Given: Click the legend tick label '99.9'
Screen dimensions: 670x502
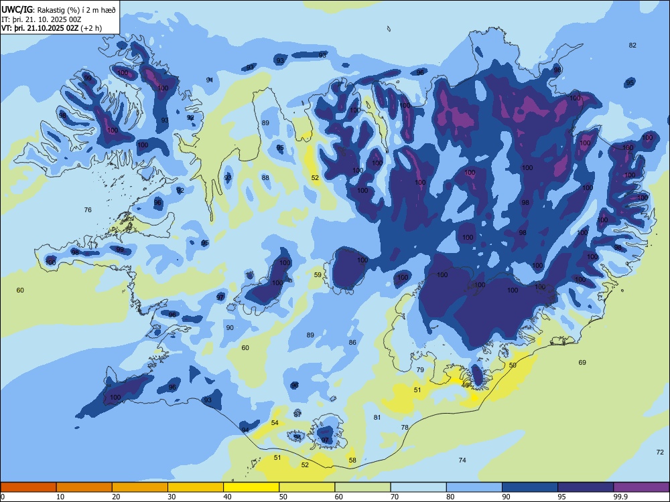Looking at the screenshot, I should coord(620,497).
